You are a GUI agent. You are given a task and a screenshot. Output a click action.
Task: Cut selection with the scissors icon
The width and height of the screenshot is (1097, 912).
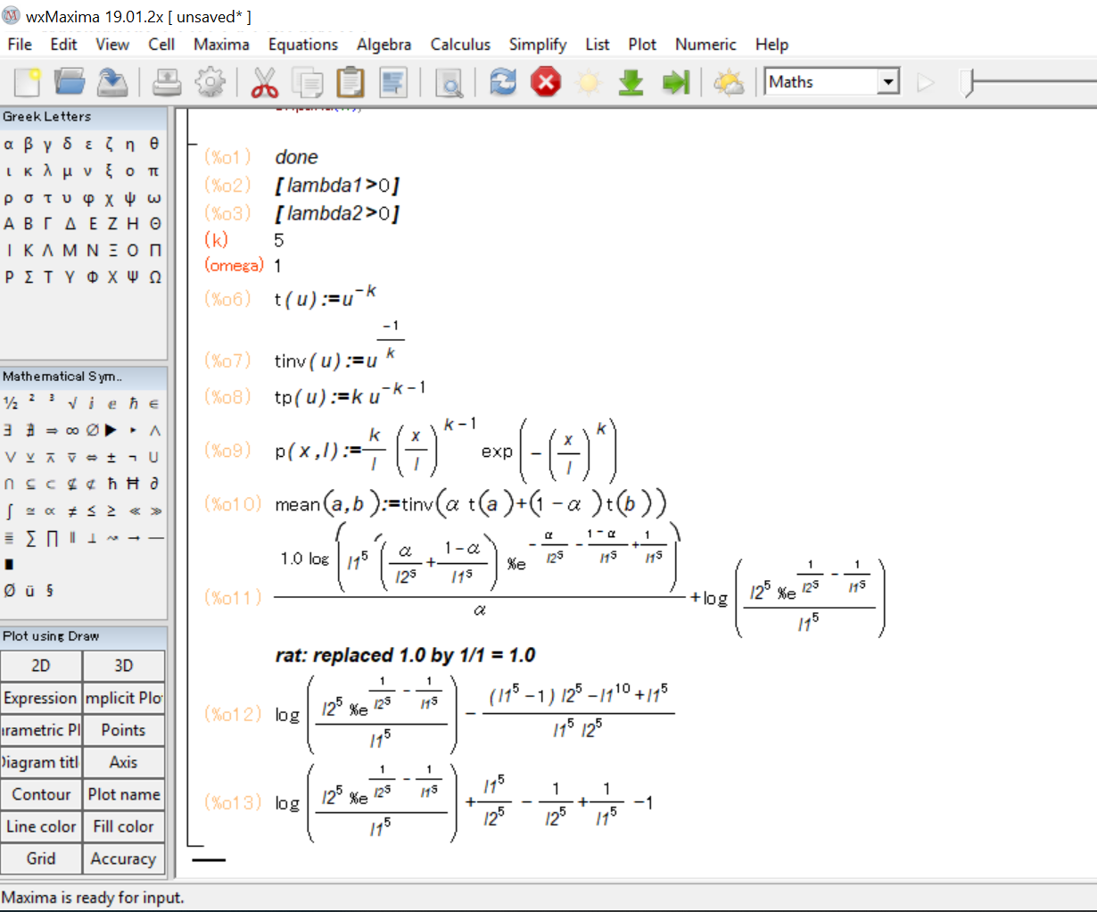point(264,82)
